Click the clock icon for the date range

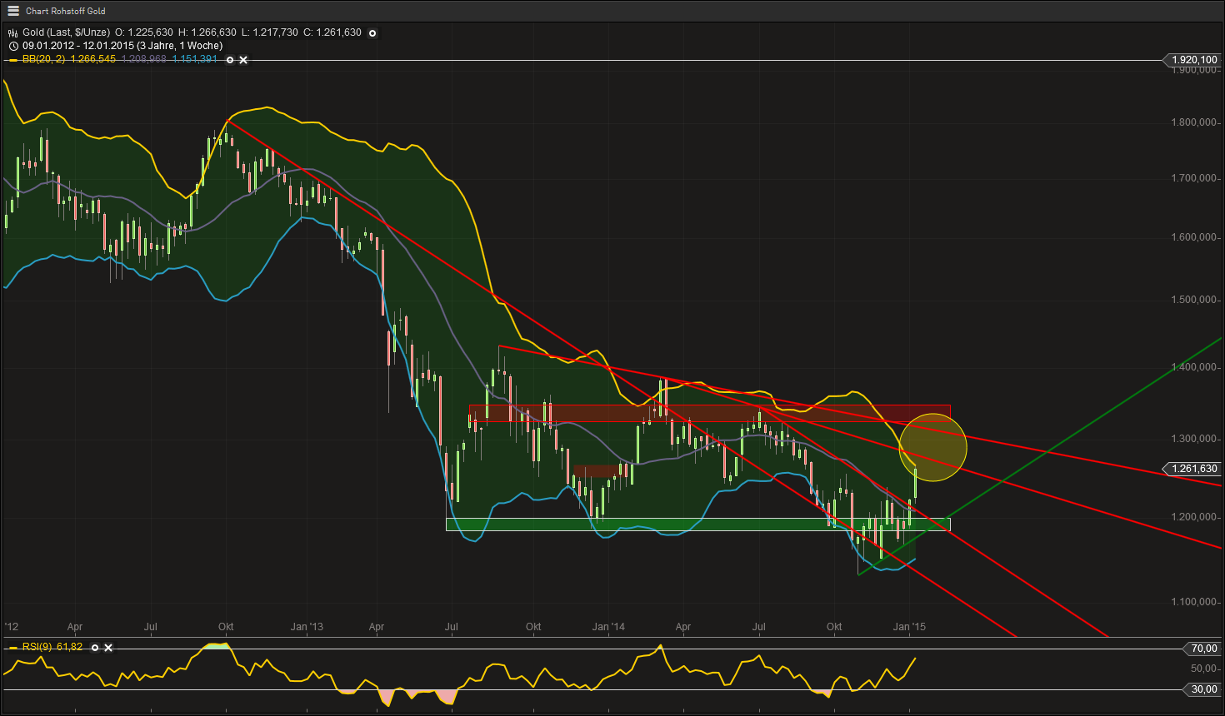[x=12, y=46]
